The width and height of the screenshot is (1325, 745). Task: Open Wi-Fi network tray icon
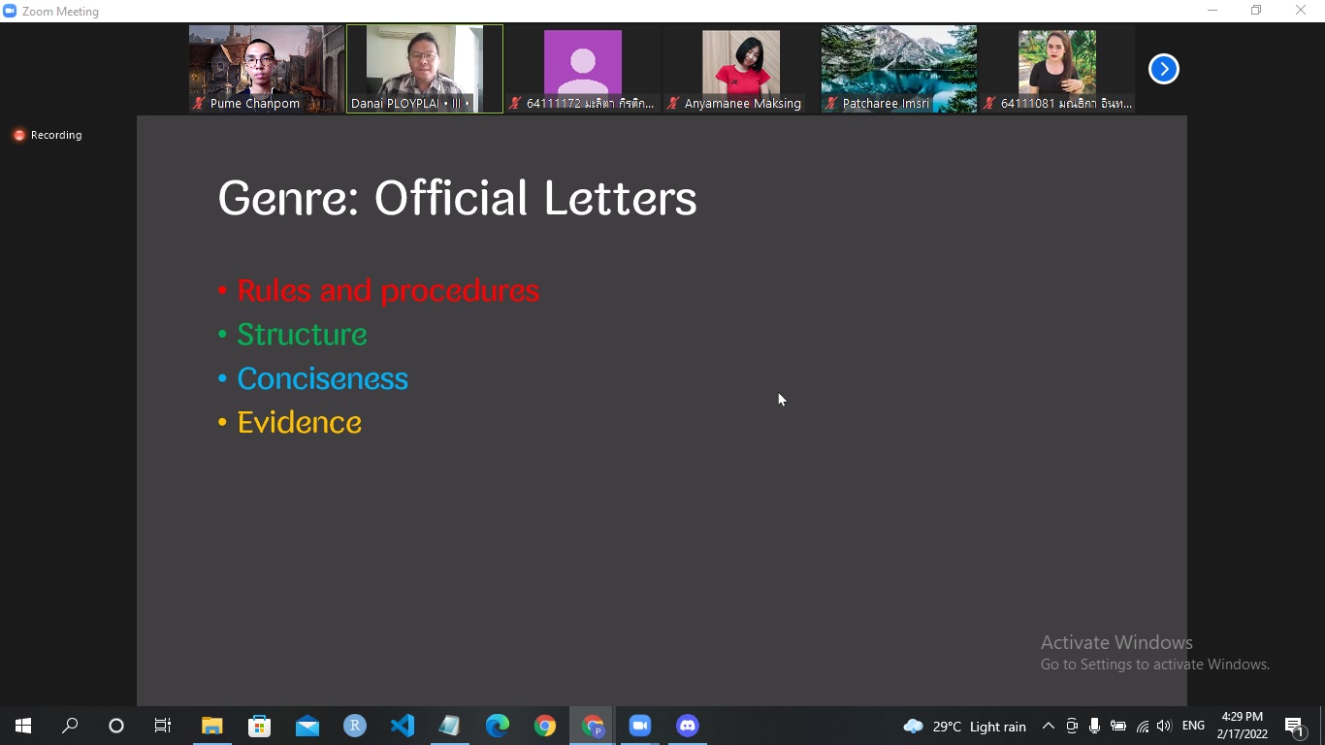[1142, 726]
